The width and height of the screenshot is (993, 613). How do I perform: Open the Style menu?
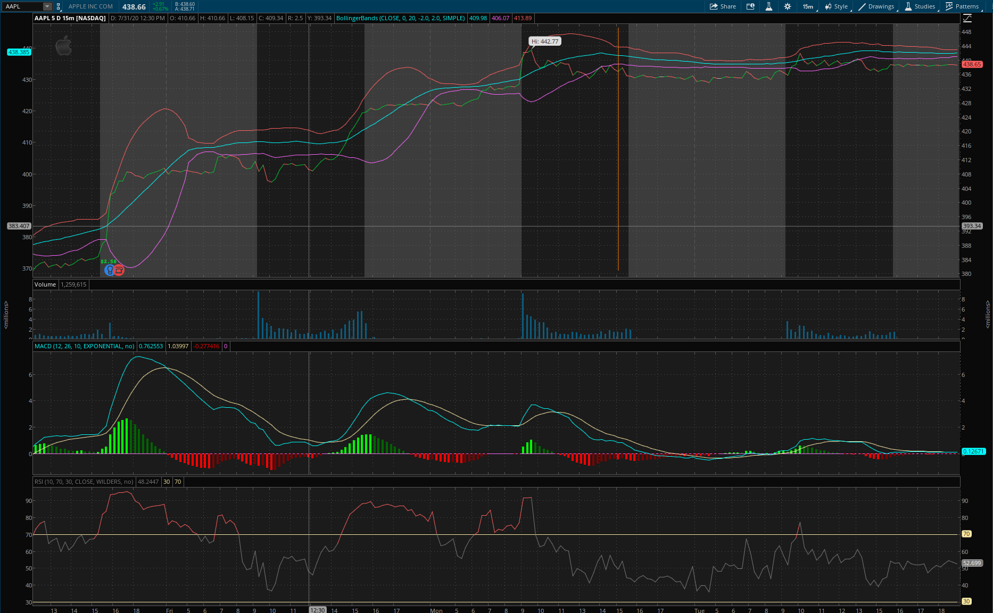click(x=837, y=6)
